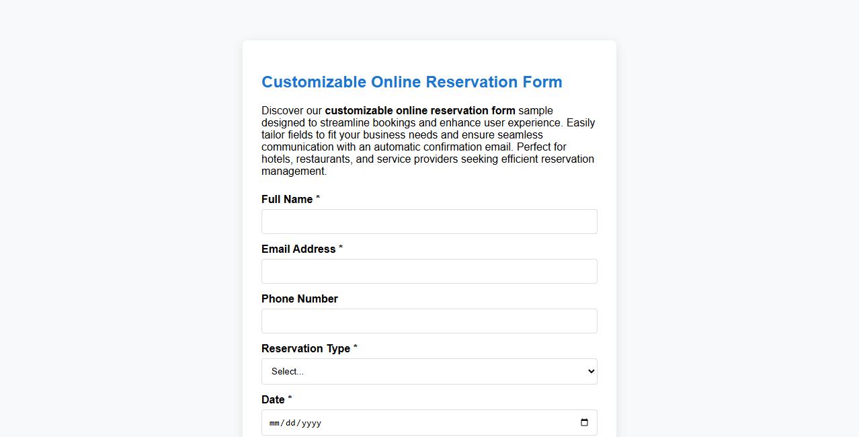Click the bolded "customizable online reservation form" text
This screenshot has width=859, height=437.
click(x=420, y=110)
